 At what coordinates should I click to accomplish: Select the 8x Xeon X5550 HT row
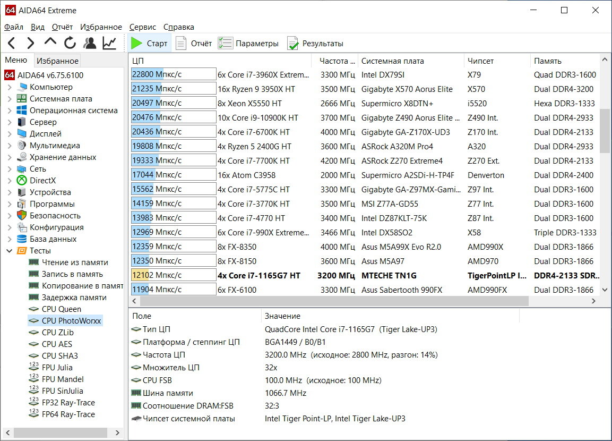(365, 104)
